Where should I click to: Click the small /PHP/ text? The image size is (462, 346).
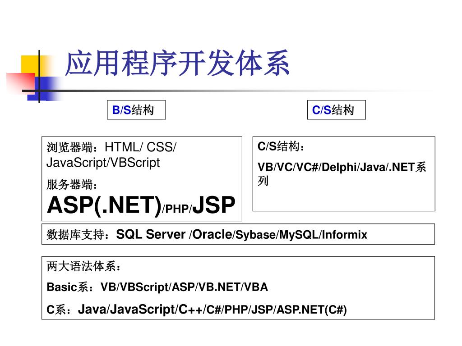pyautogui.click(x=177, y=209)
